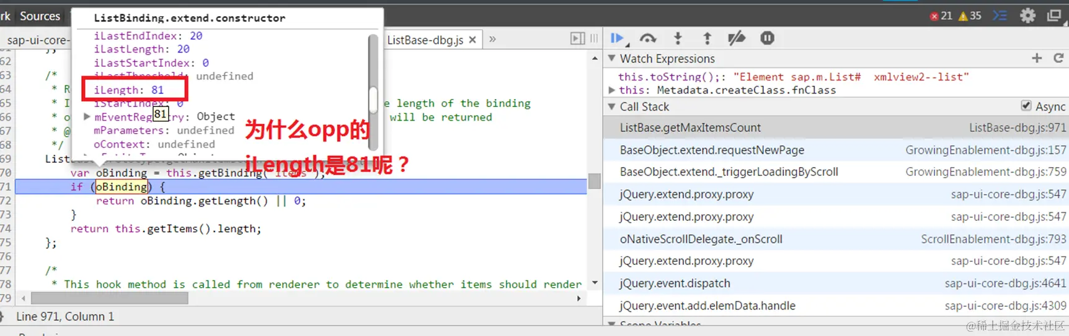The image size is (1069, 336).
Task: Click iLastEndIndex: 20 property in tooltip
Action: coord(148,36)
